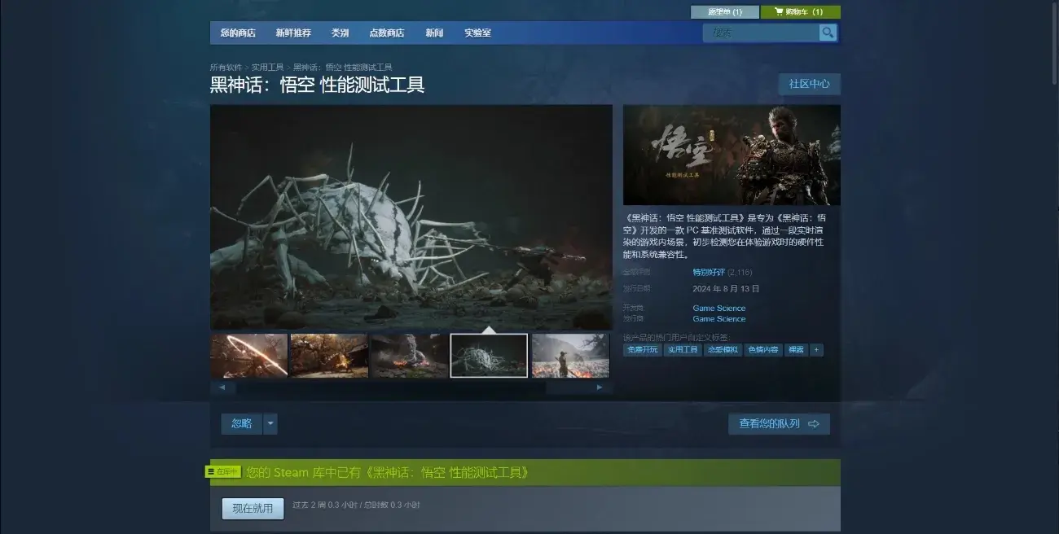The image size is (1059, 534).
Task: Focus the store search field
Action: pyautogui.click(x=761, y=33)
